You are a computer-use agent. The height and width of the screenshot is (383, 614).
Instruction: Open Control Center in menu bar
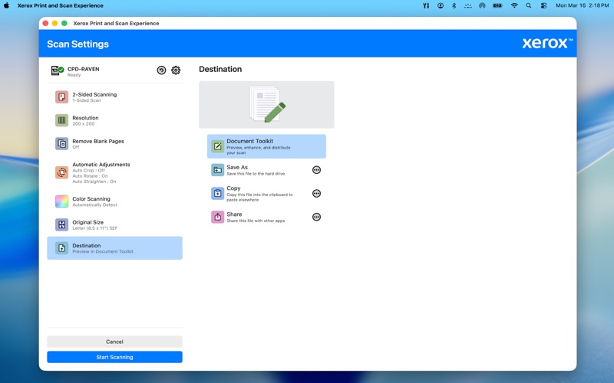[x=543, y=5]
